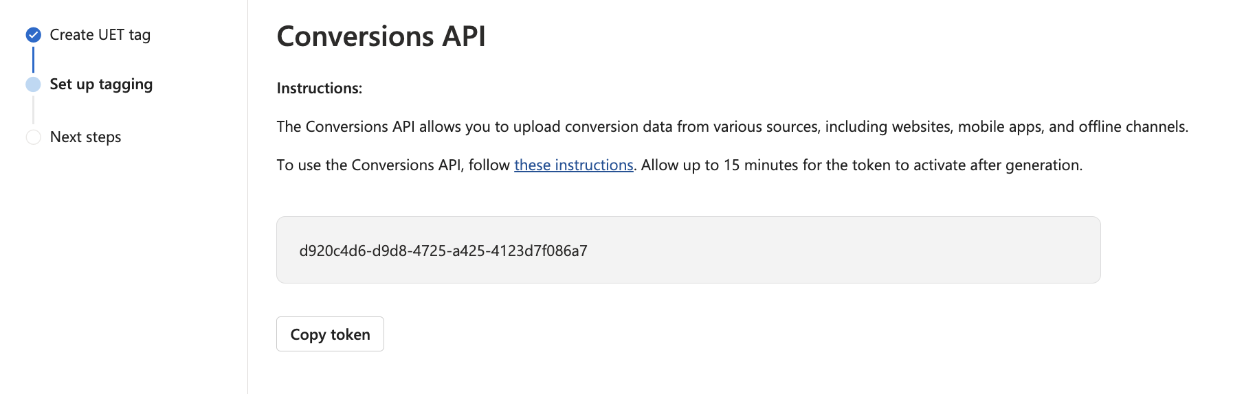Click the gray connector line above Next steps
Screen dimensions: 1233x394
pos(33,111)
